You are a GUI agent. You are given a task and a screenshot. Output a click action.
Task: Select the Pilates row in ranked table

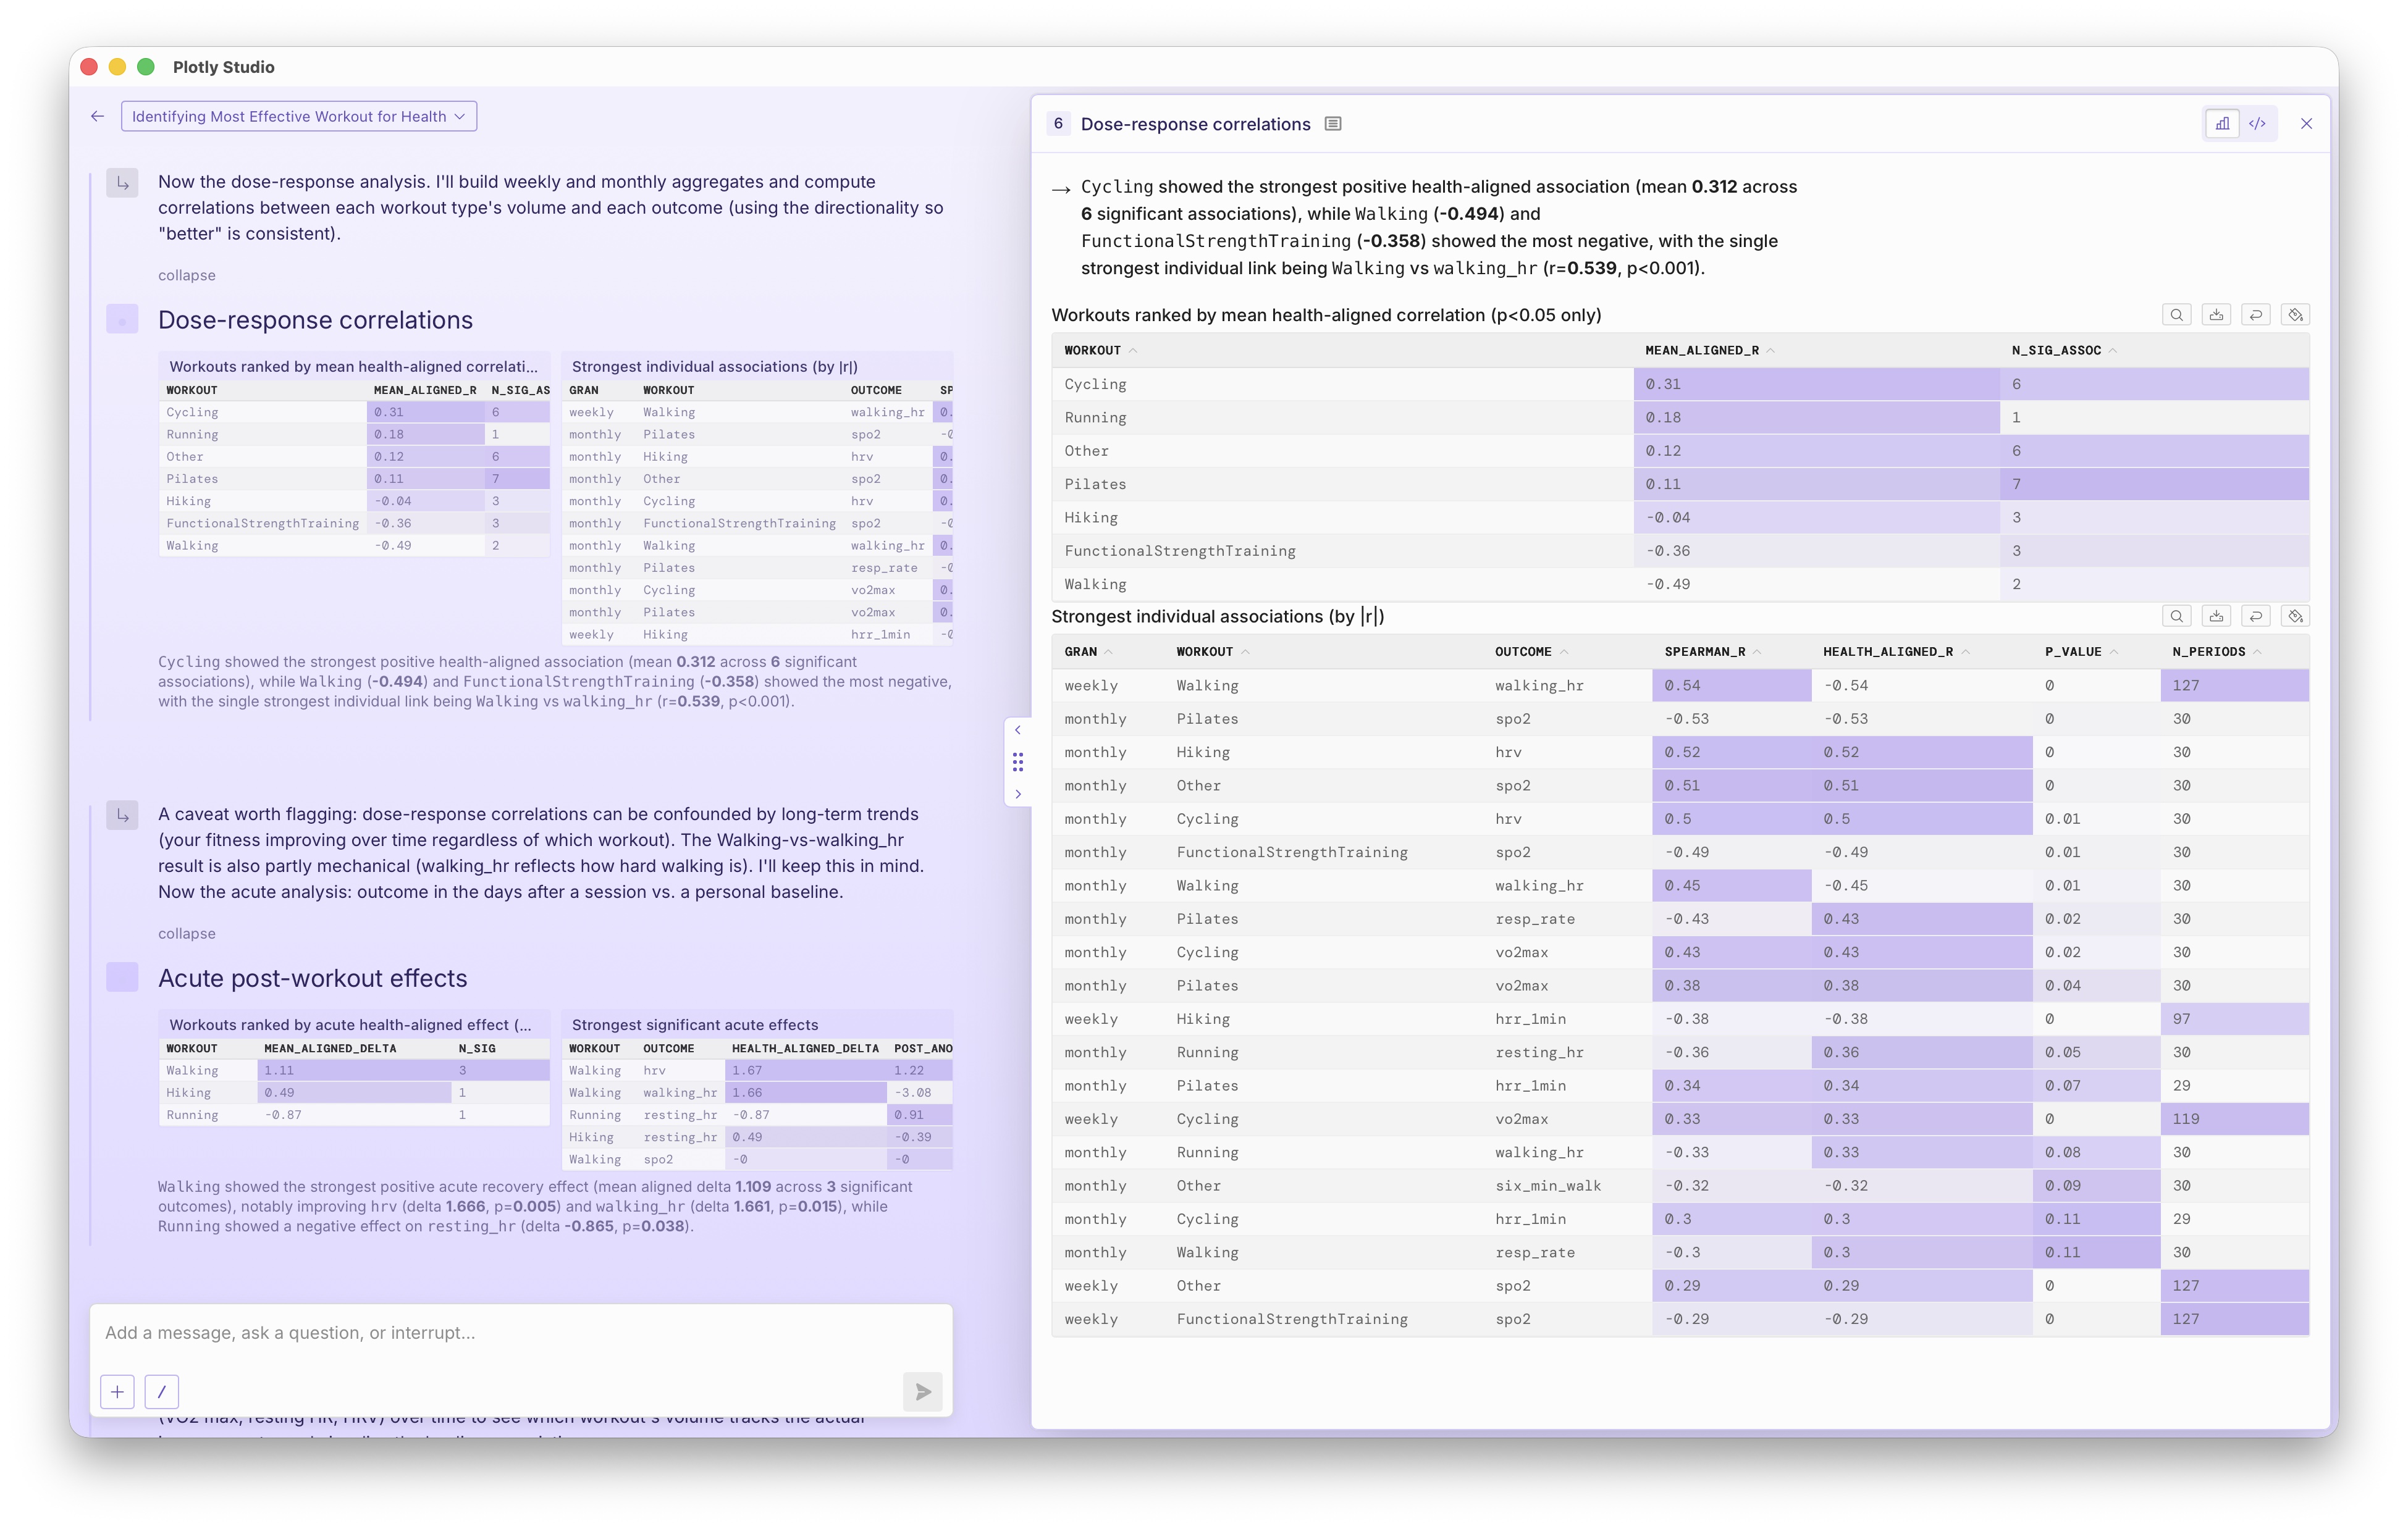point(1680,485)
